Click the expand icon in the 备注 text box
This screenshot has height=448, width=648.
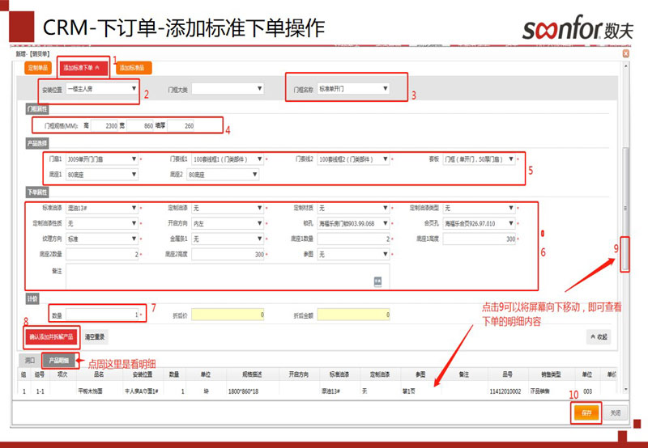(377, 280)
